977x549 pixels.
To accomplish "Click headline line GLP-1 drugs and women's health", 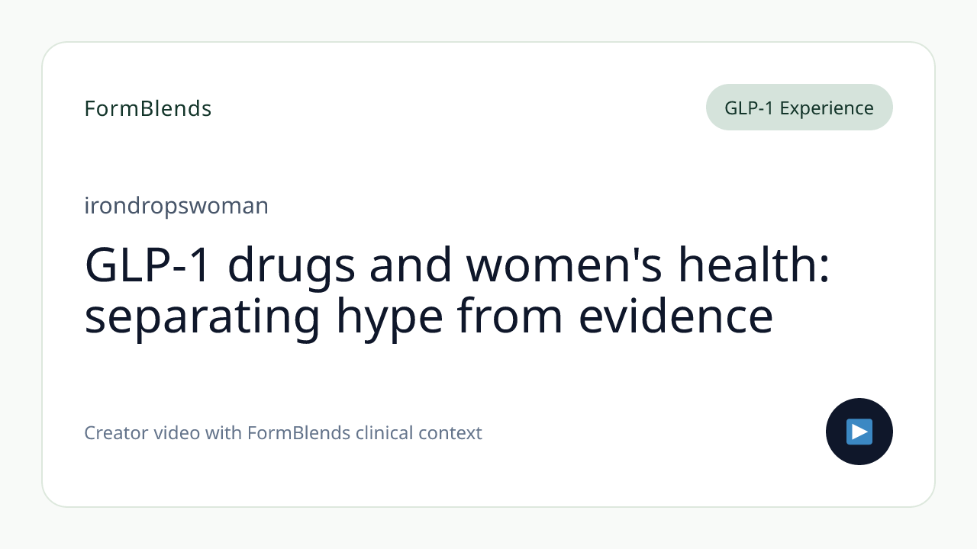I will click(x=457, y=265).
